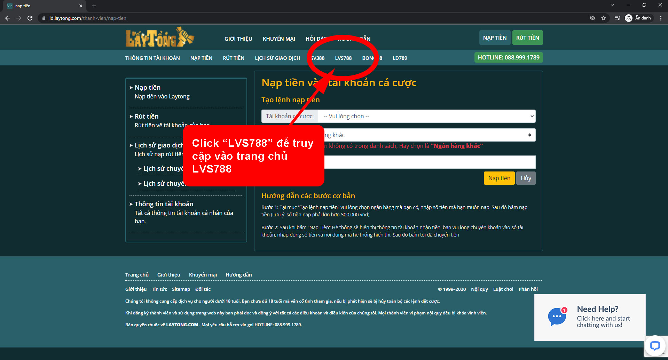Click LAYTONG.COM copyright link

[182, 325]
